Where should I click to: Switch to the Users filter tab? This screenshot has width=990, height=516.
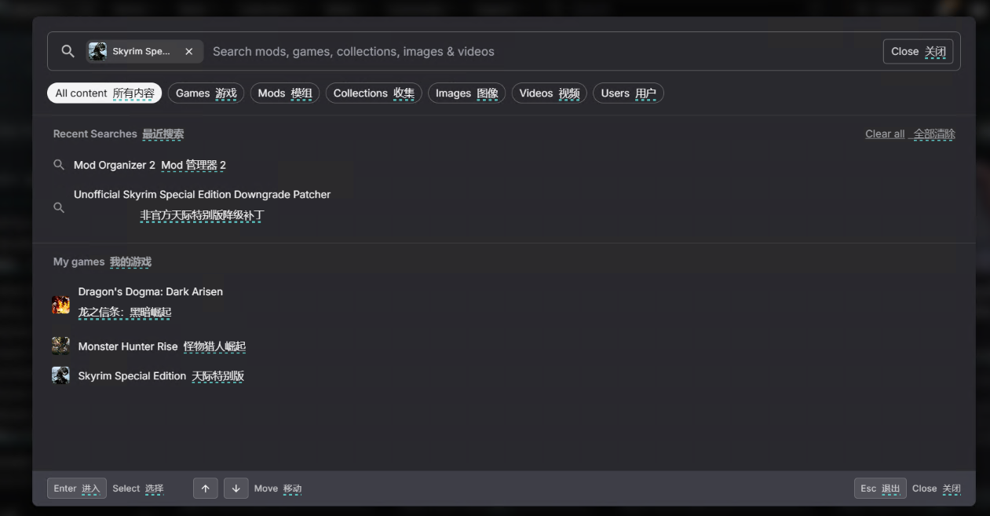click(x=628, y=93)
